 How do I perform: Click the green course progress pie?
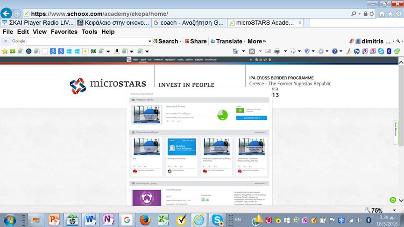(x=222, y=115)
